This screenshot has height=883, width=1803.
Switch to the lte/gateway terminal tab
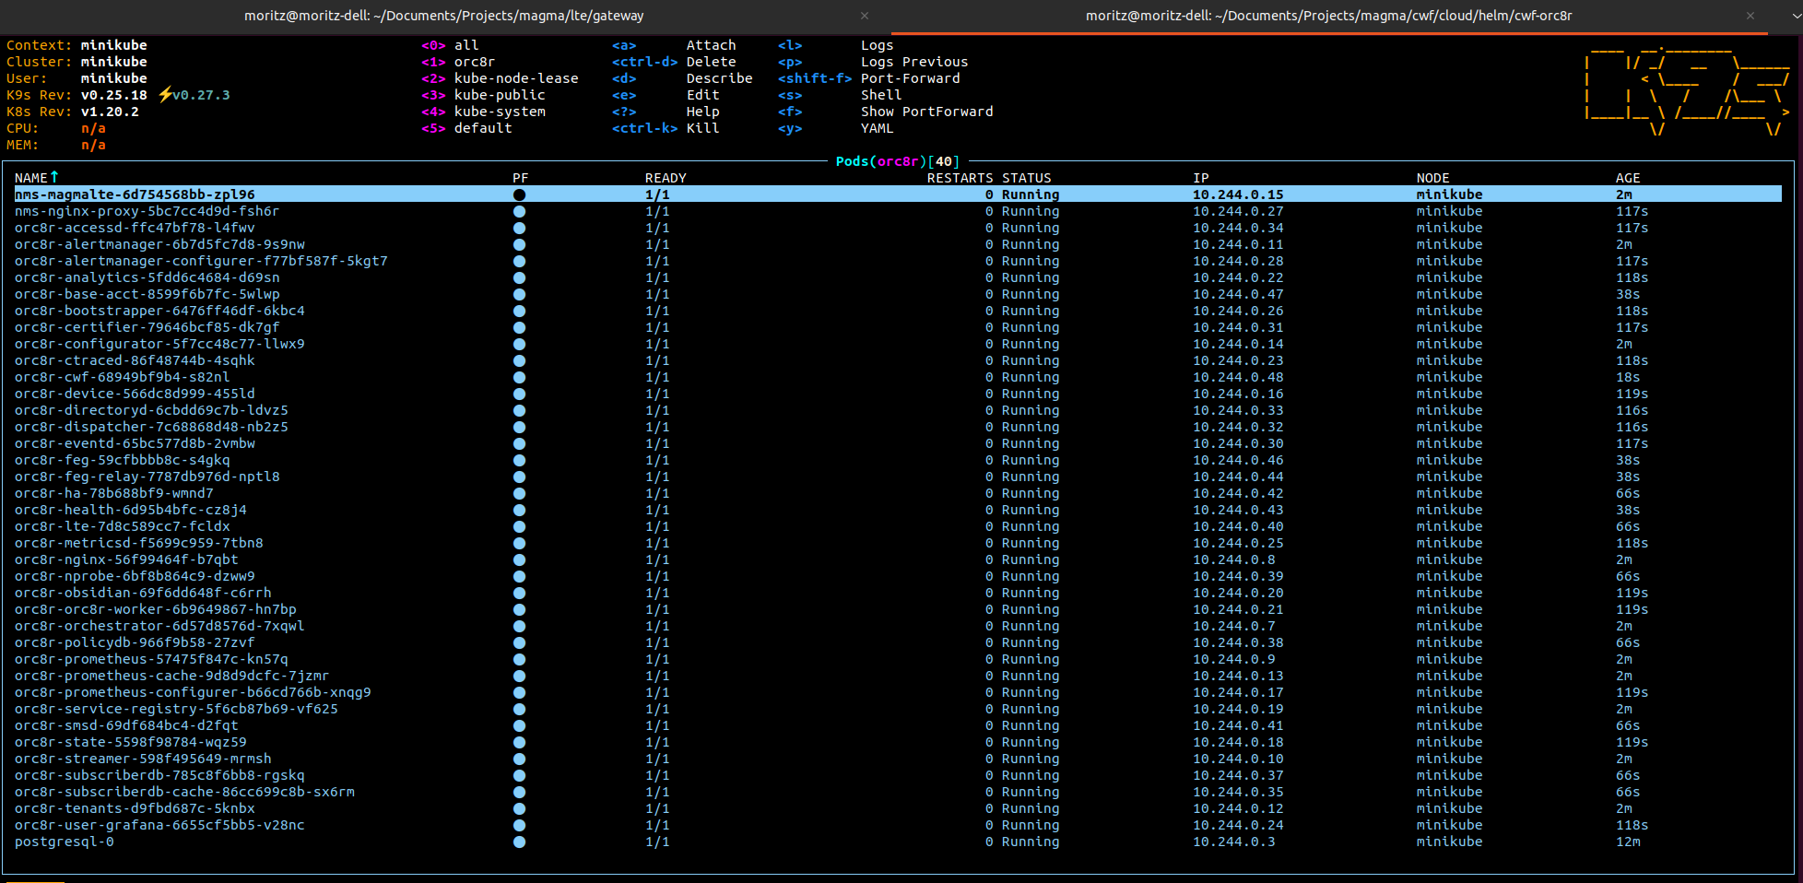[443, 16]
